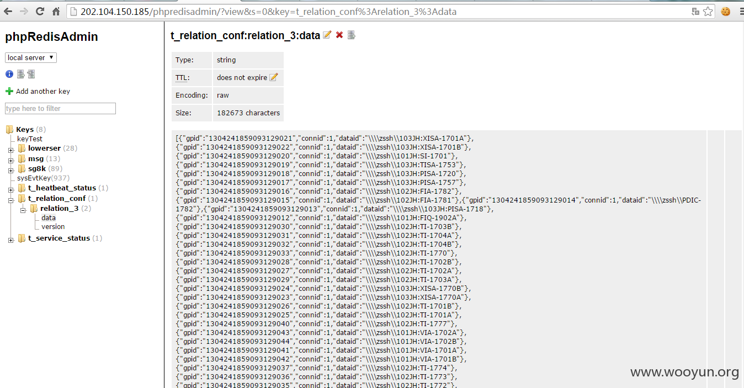Open the server info icon
744x388 pixels.
click(x=9, y=74)
